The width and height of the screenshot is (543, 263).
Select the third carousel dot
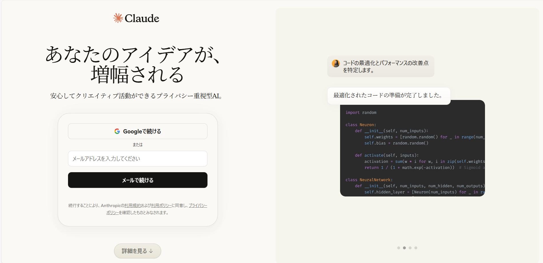410,248
